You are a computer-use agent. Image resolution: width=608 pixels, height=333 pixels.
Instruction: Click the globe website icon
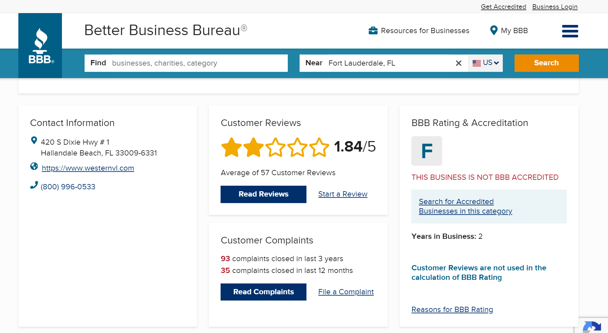coord(34,166)
